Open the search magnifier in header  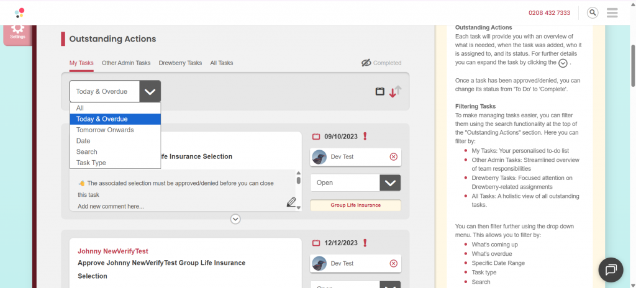[x=593, y=12]
